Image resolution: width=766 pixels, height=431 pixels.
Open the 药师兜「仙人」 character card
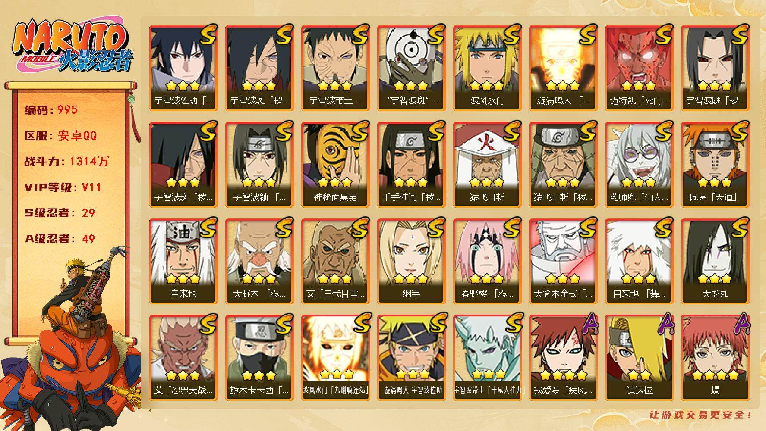(x=639, y=164)
